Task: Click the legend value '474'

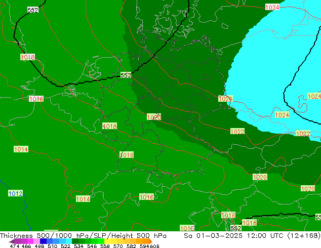Action: click(15, 246)
